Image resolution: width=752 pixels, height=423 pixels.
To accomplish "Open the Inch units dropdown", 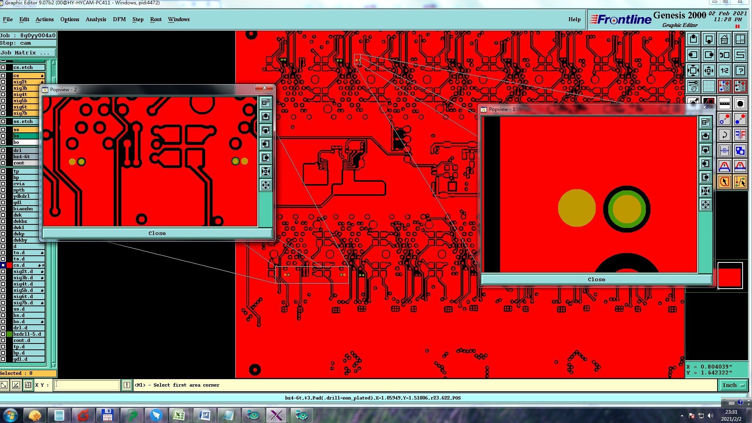I will click(733, 385).
